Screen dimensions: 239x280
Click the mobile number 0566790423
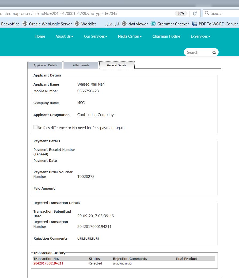coord(88,91)
